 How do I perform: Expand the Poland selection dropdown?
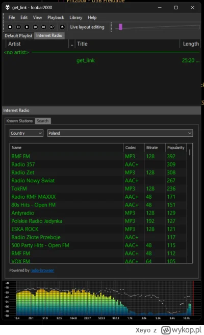(120, 133)
